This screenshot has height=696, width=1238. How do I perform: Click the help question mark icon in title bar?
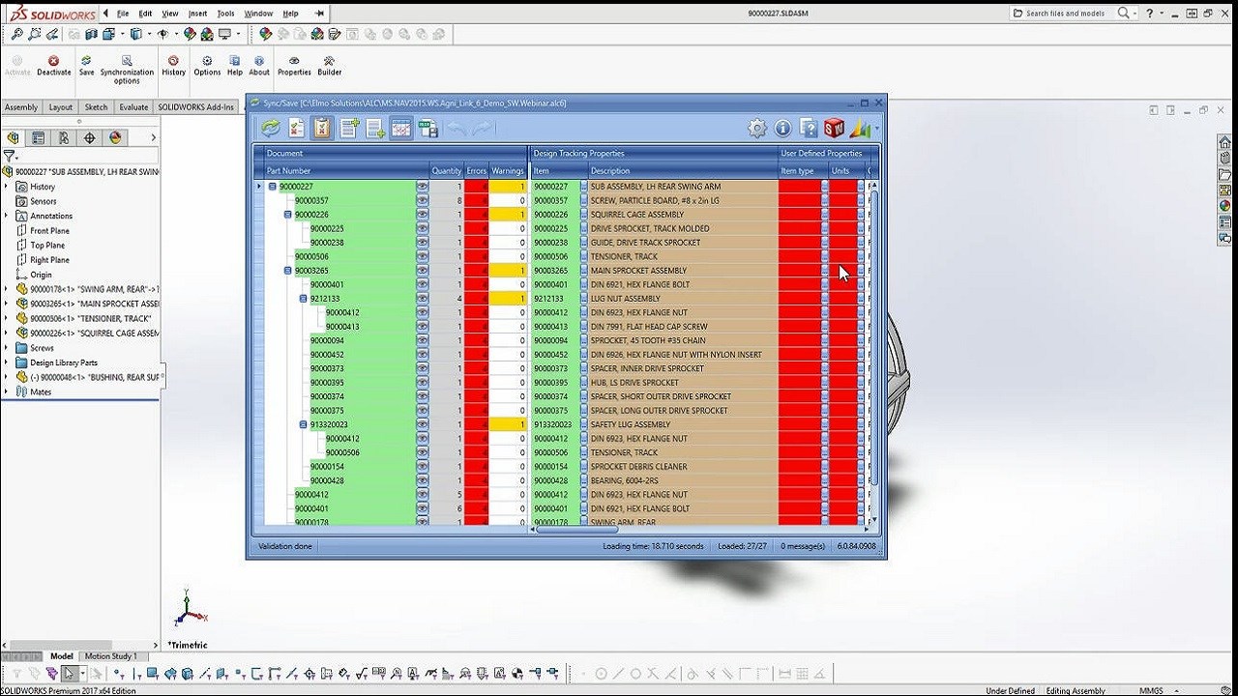[x=1149, y=14]
